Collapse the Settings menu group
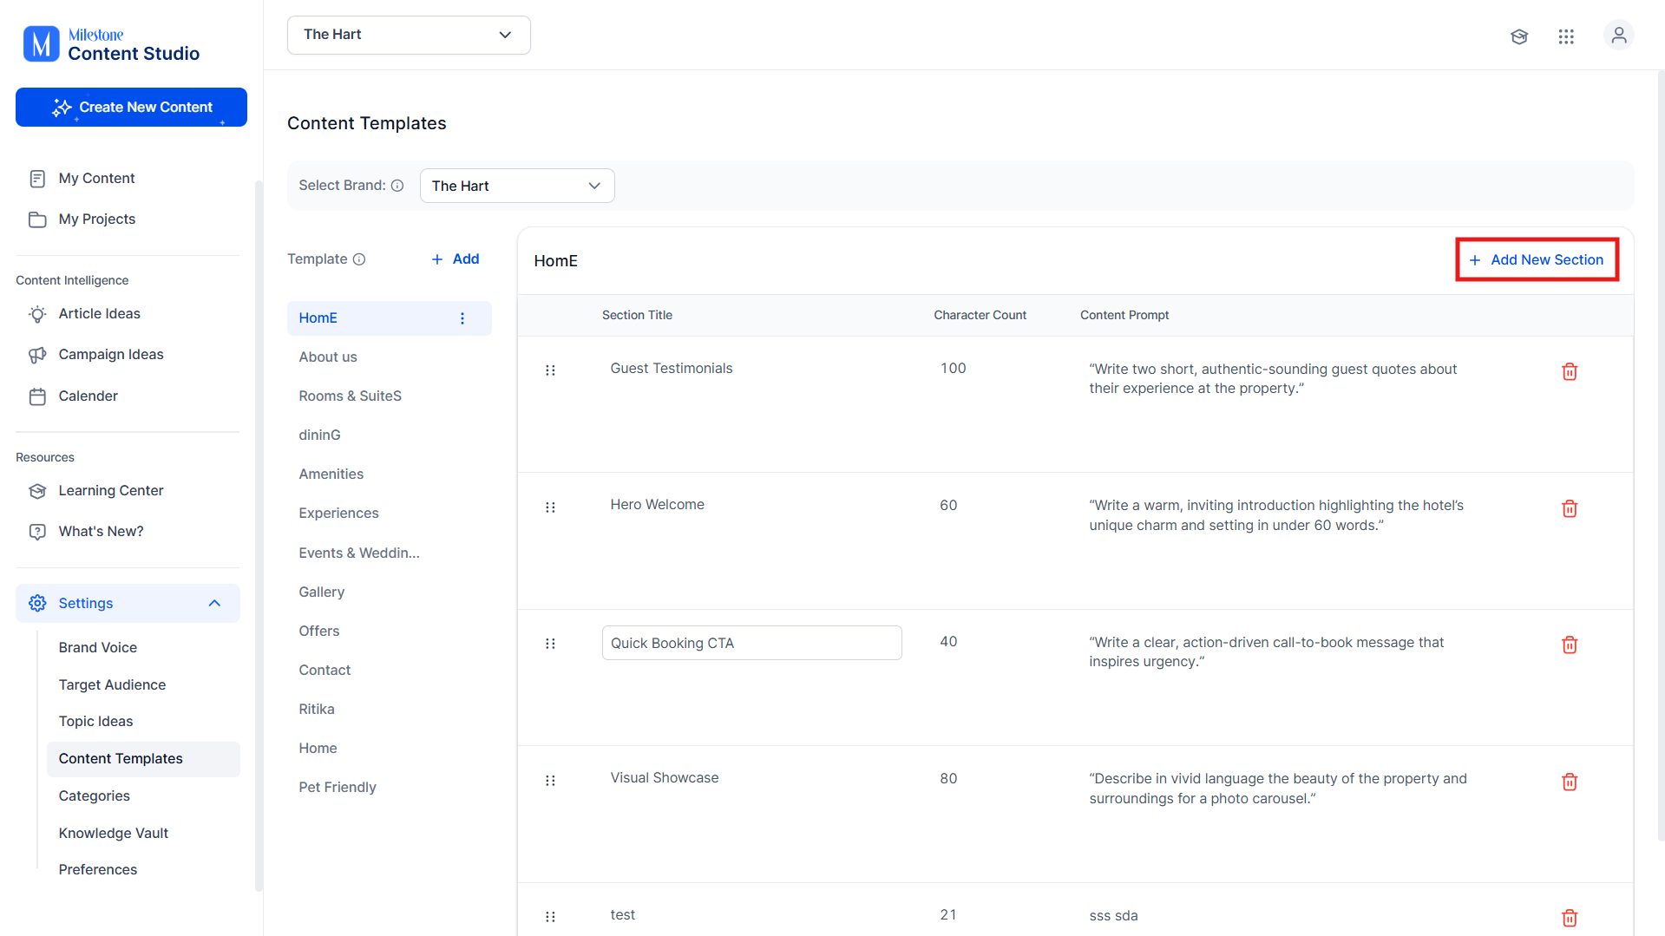 128,603
